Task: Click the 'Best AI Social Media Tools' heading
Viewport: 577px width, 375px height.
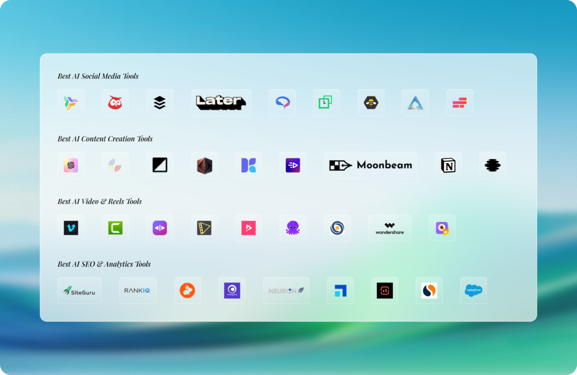Action: point(98,76)
